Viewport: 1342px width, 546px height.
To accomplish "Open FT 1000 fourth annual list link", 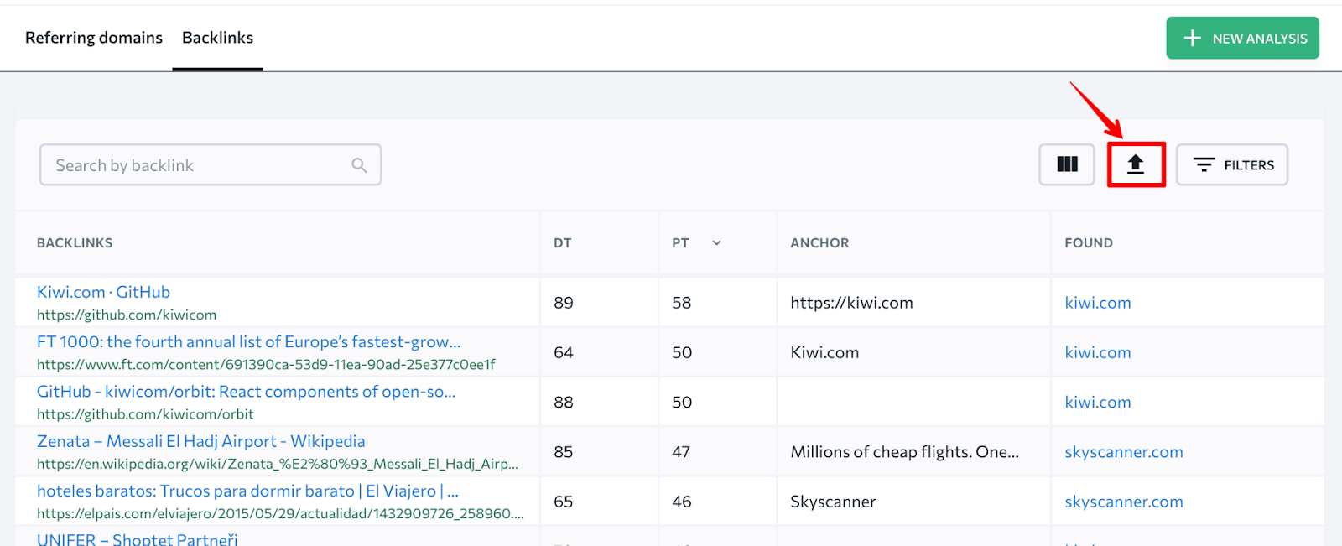I will [x=248, y=342].
